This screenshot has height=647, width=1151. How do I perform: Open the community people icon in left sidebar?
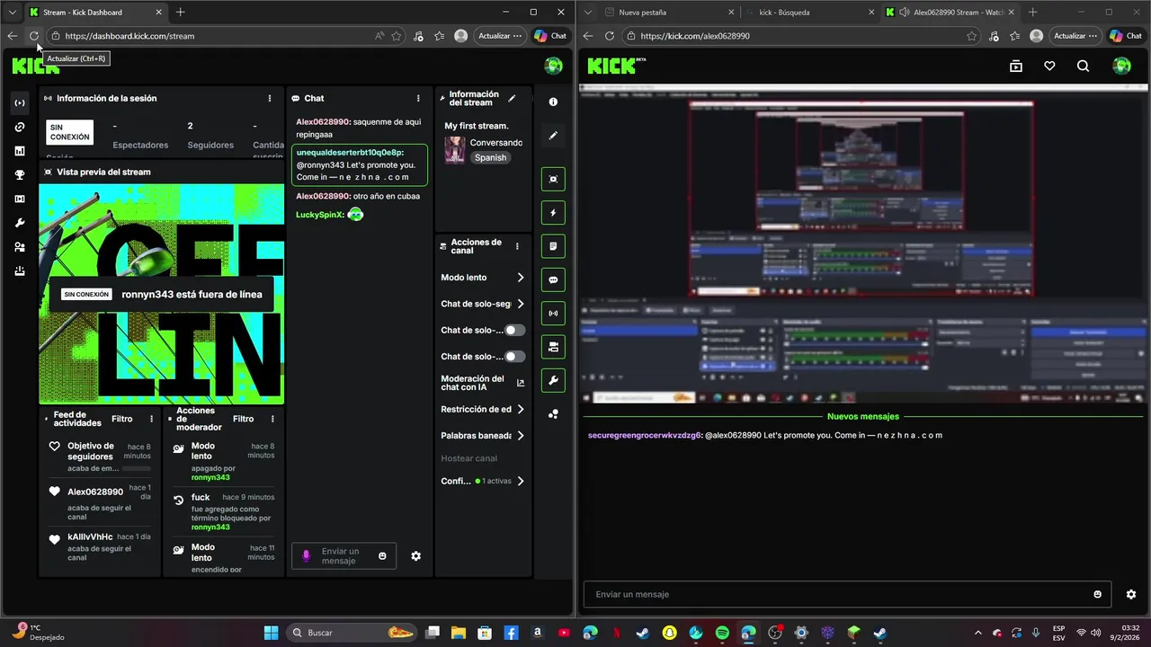[x=20, y=247]
